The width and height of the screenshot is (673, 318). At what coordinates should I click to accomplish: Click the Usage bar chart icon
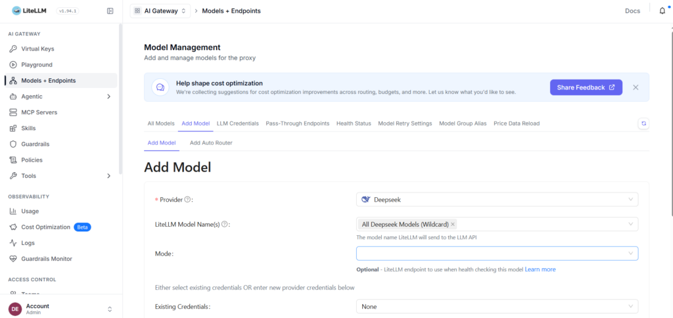coord(13,211)
